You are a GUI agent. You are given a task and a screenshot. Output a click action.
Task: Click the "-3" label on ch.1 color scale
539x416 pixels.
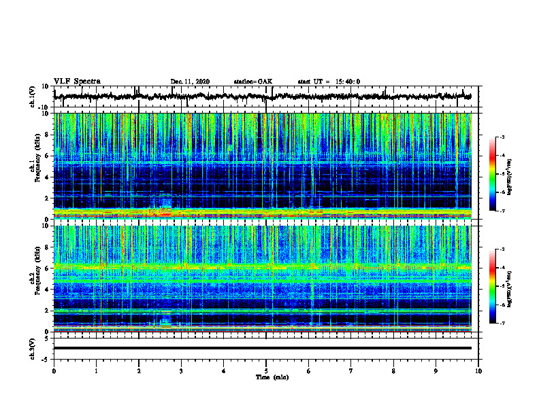(502, 137)
